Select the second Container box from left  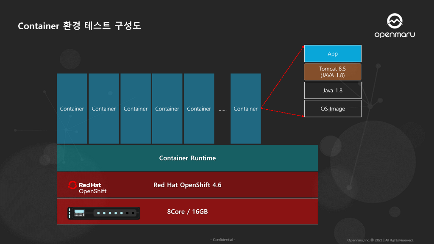point(104,109)
